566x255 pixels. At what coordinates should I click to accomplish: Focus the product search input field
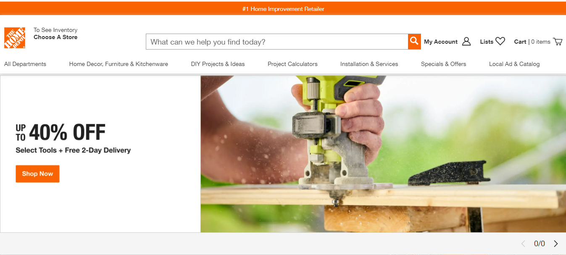277,42
